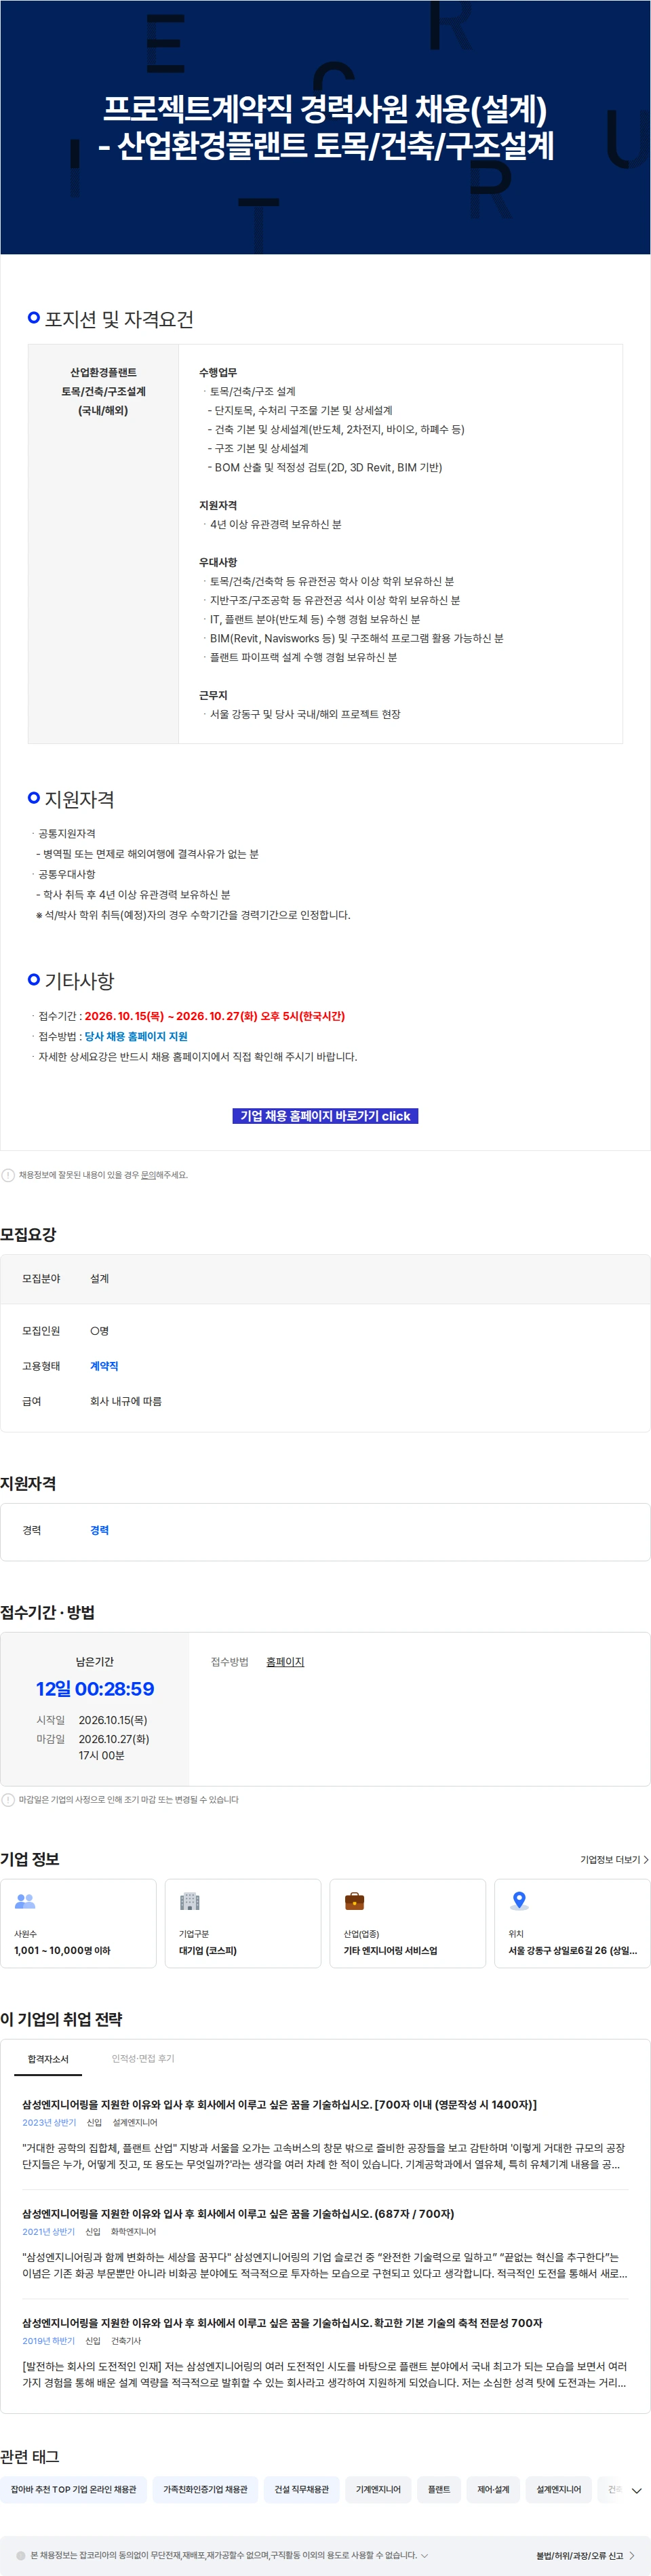Click the 문의 link for wrong job info
This screenshot has width=651, height=2576.
tap(148, 1175)
